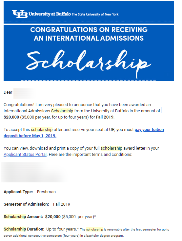This screenshot has height=241, width=182.
Task: Click the "deposit before May 1, 2019" link text
Action: [x=30, y=136]
